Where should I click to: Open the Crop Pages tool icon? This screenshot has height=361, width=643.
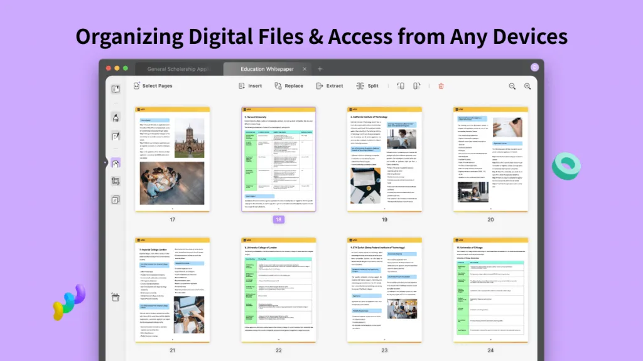point(116,181)
